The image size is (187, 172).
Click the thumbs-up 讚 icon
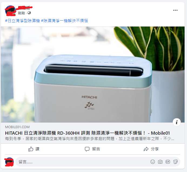coord(31,149)
